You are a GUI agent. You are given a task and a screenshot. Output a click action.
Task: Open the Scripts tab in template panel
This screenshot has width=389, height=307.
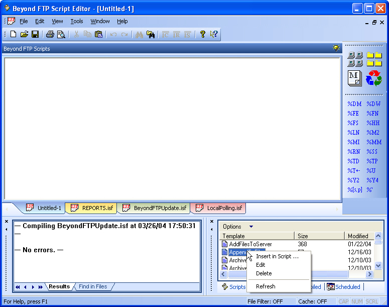coord(234,287)
